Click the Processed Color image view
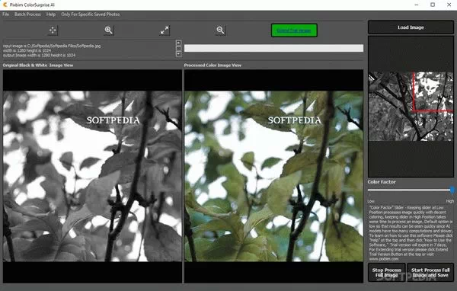 (x=273, y=176)
